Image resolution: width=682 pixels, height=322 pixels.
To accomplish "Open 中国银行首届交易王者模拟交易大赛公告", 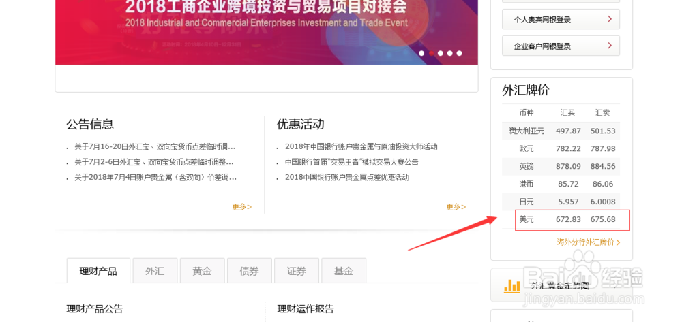I will point(352,162).
